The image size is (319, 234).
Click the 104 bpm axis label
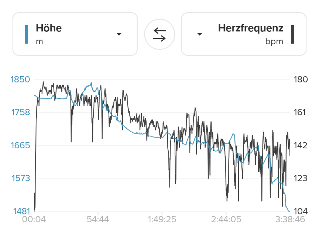pos(299,211)
